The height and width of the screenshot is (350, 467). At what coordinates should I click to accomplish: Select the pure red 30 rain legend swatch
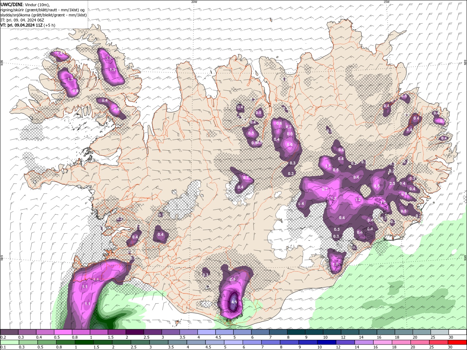coord(458,342)
